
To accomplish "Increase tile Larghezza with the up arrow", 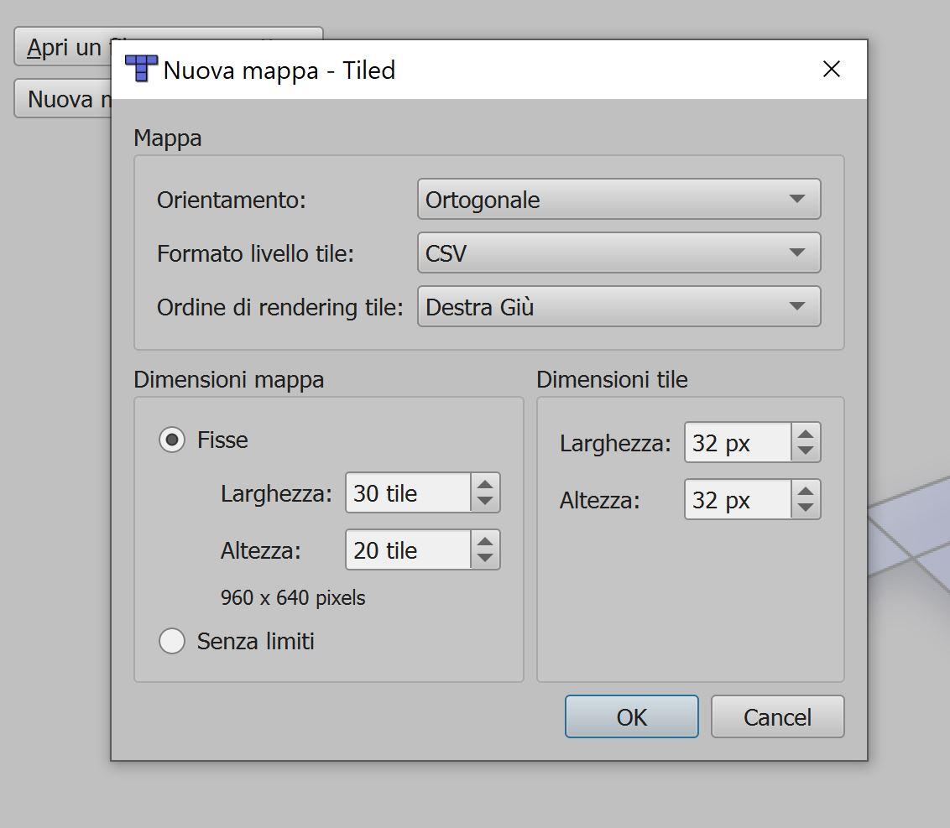I will tap(805, 434).
